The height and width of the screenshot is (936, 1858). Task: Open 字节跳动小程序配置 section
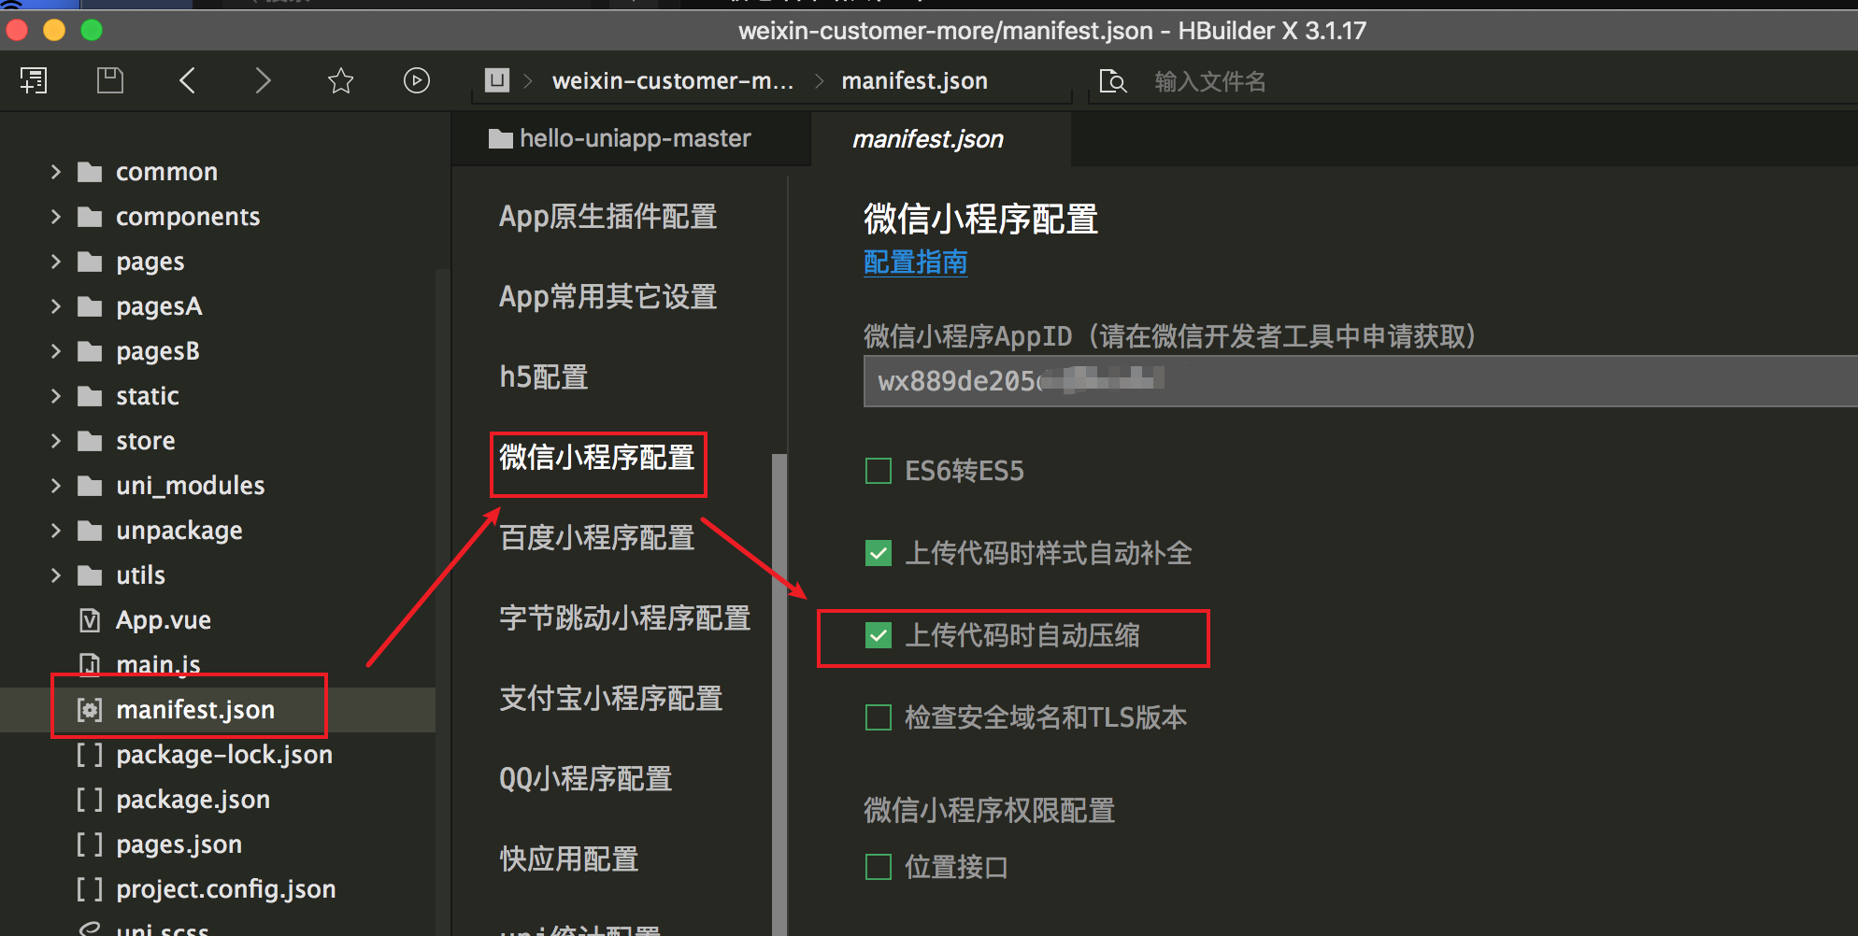pos(625,618)
